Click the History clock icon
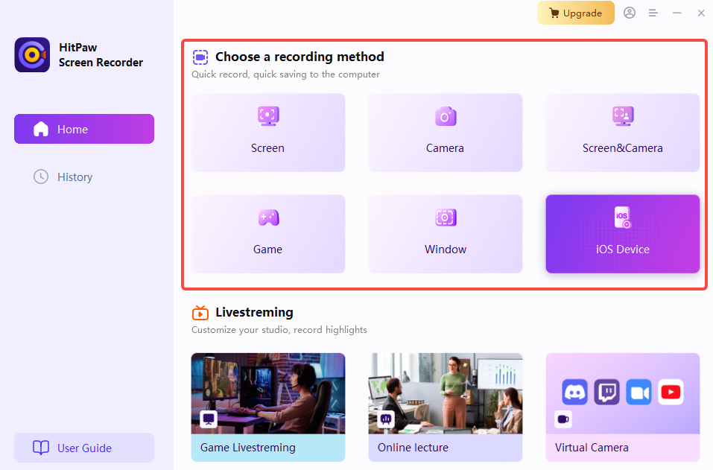The height and width of the screenshot is (470, 713). click(x=41, y=177)
